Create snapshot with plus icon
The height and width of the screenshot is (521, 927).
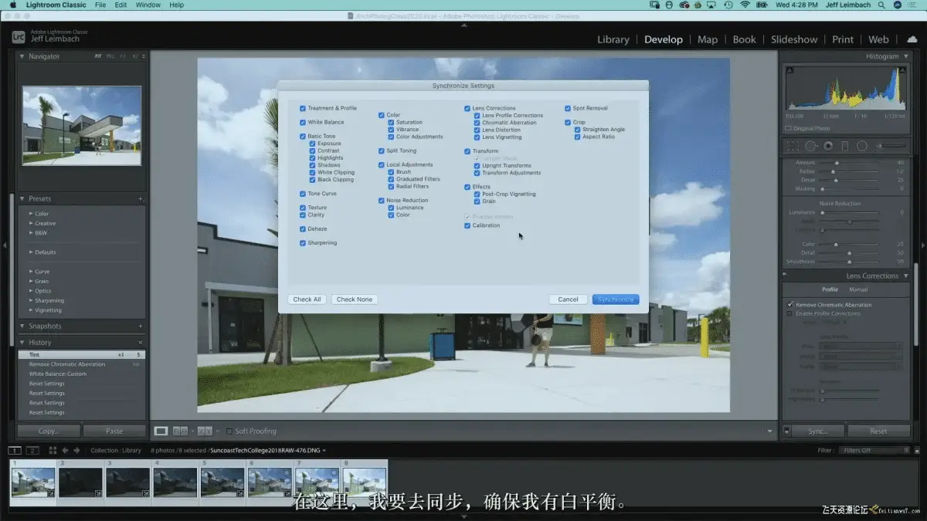tap(141, 326)
